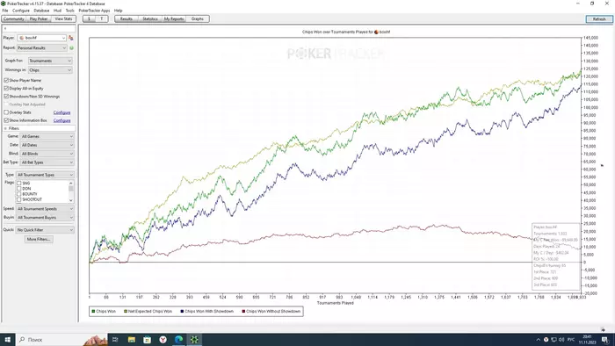
Task: Click the More Filters button
Action: pyautogui.click(x=39, y=239)
